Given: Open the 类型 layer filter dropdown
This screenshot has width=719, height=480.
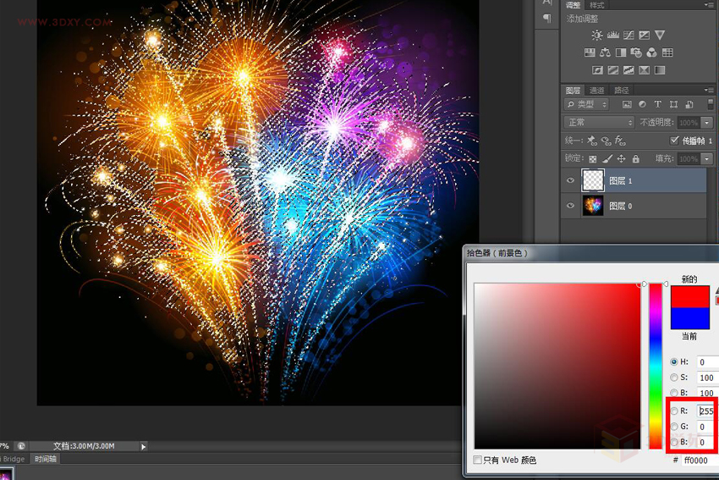Looking at the screenshot, I should tap(586, 105).
